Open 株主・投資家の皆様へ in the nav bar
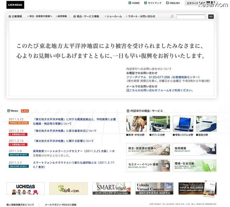 [40, 16]
